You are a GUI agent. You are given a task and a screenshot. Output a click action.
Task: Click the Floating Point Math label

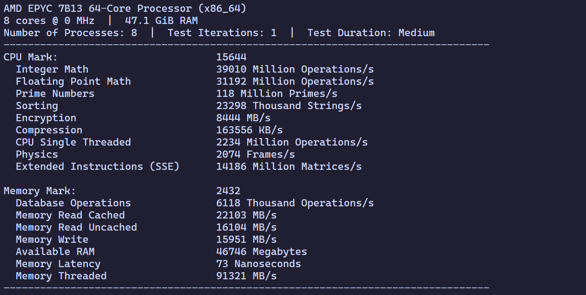[73, 82]
